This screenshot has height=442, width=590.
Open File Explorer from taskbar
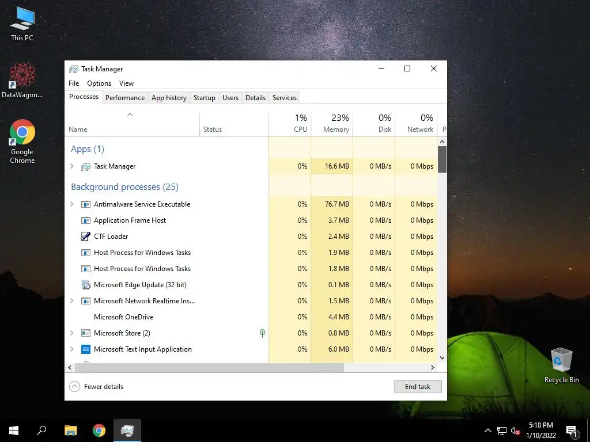click(70, 430)
